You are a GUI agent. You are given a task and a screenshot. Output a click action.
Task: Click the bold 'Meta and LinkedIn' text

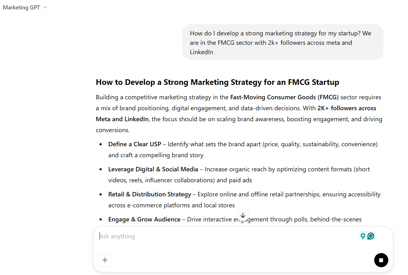(x=122, y=119)
